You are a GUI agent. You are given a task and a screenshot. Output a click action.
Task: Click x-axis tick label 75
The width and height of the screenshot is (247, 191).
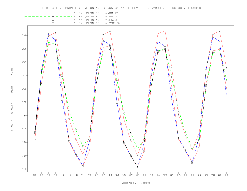[x=206, y=175]
